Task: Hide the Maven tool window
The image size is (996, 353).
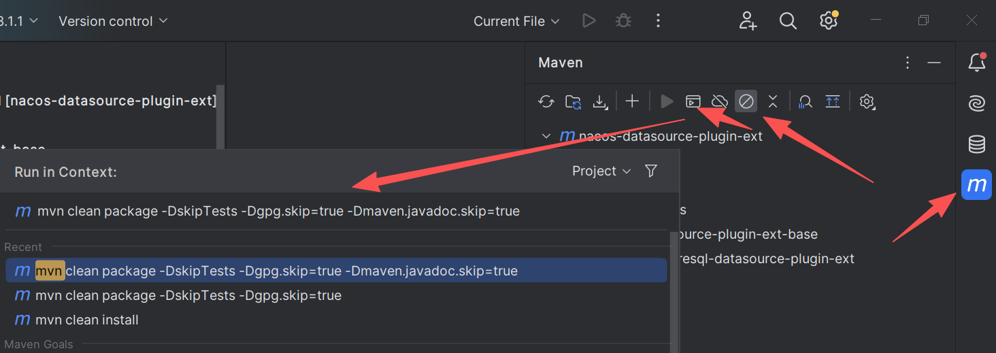Action: pos(934,63)
